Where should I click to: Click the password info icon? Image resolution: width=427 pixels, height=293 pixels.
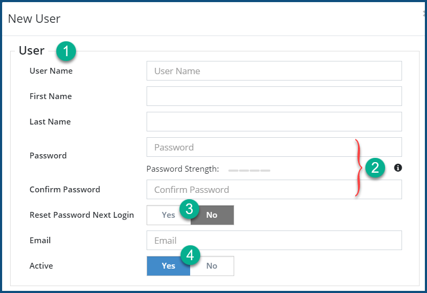[398, 168]
